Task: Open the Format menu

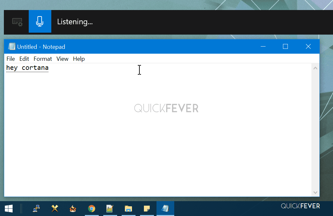Action: (43, 59)
